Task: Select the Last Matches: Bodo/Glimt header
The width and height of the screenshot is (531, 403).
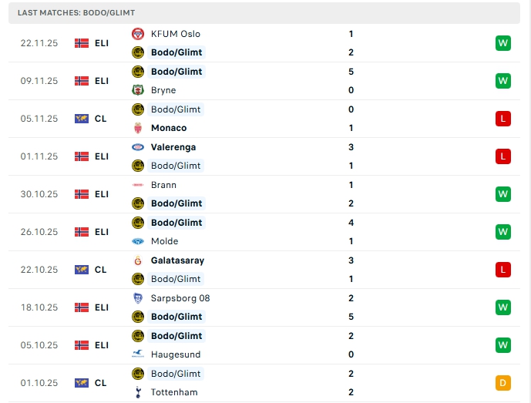Action: [x=76, y=13]
